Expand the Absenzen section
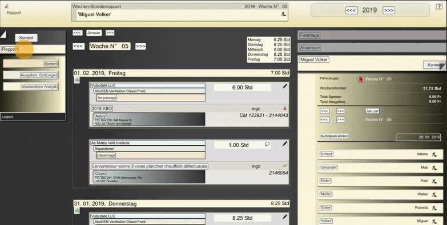The height and width of the screenshot is (225, 447). [x=310, y=48]
